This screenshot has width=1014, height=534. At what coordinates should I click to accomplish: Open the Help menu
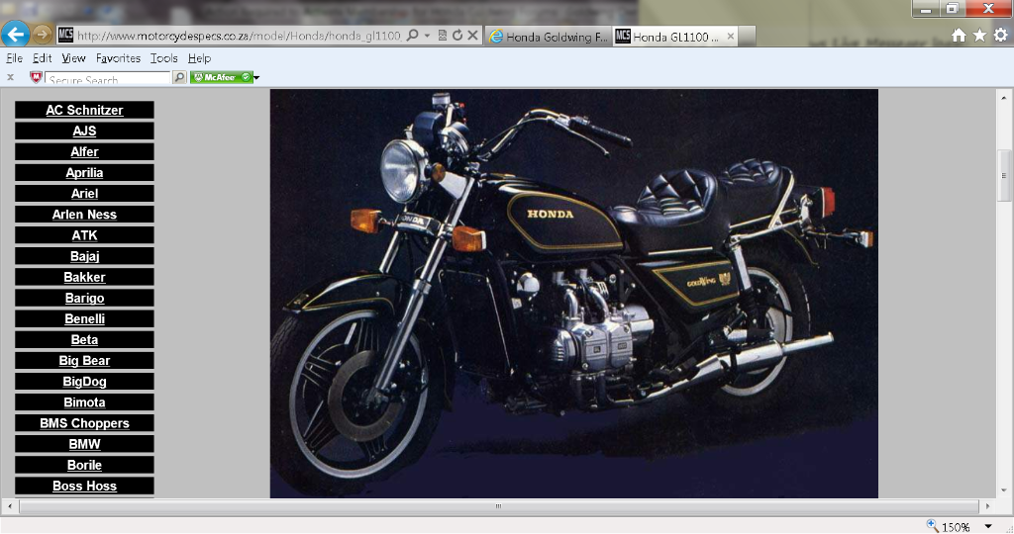click(x=199, y=58)
